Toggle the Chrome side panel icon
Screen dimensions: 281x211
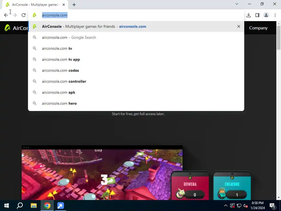[x=257, y=15]
